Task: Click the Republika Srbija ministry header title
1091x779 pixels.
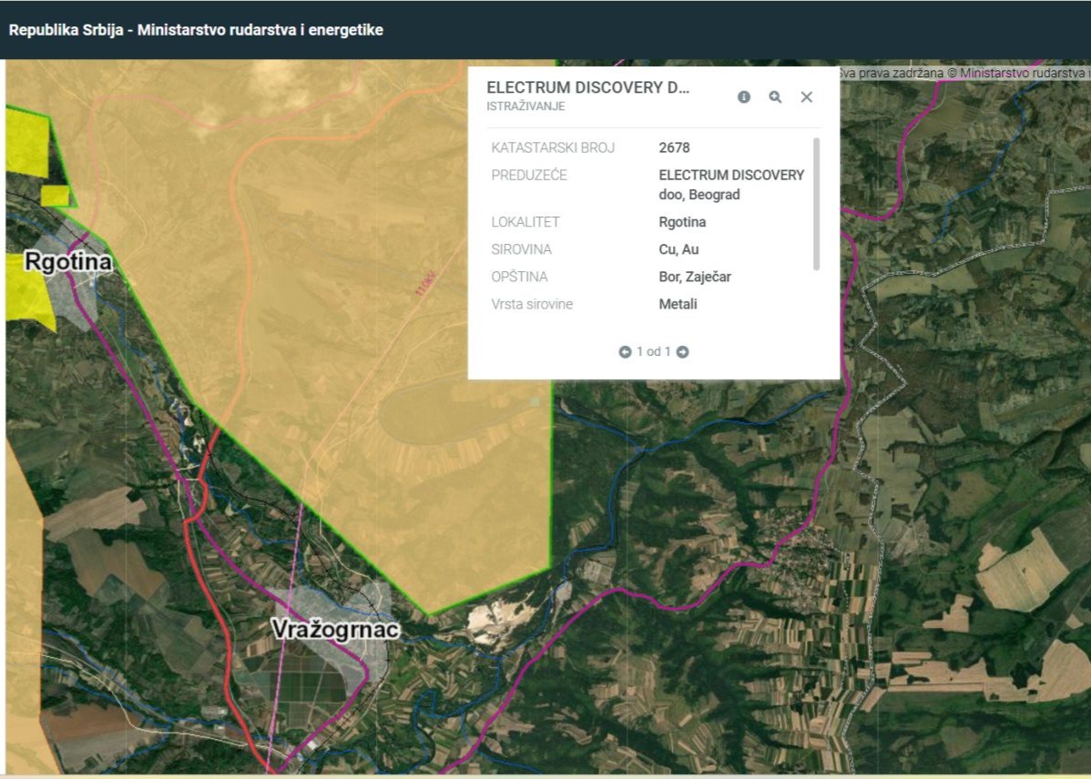Action: (196, 30)
